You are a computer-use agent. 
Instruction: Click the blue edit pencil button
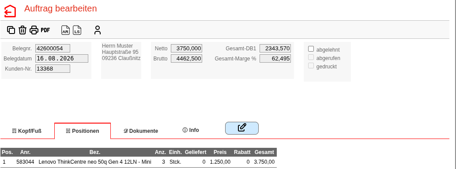coord(241,128)
